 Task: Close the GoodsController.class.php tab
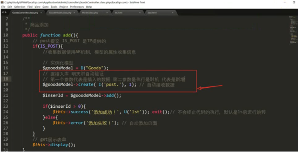tap(41, 13)
